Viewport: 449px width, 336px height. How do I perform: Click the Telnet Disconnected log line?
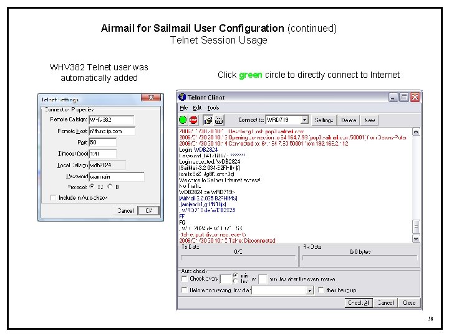[227, 241]
